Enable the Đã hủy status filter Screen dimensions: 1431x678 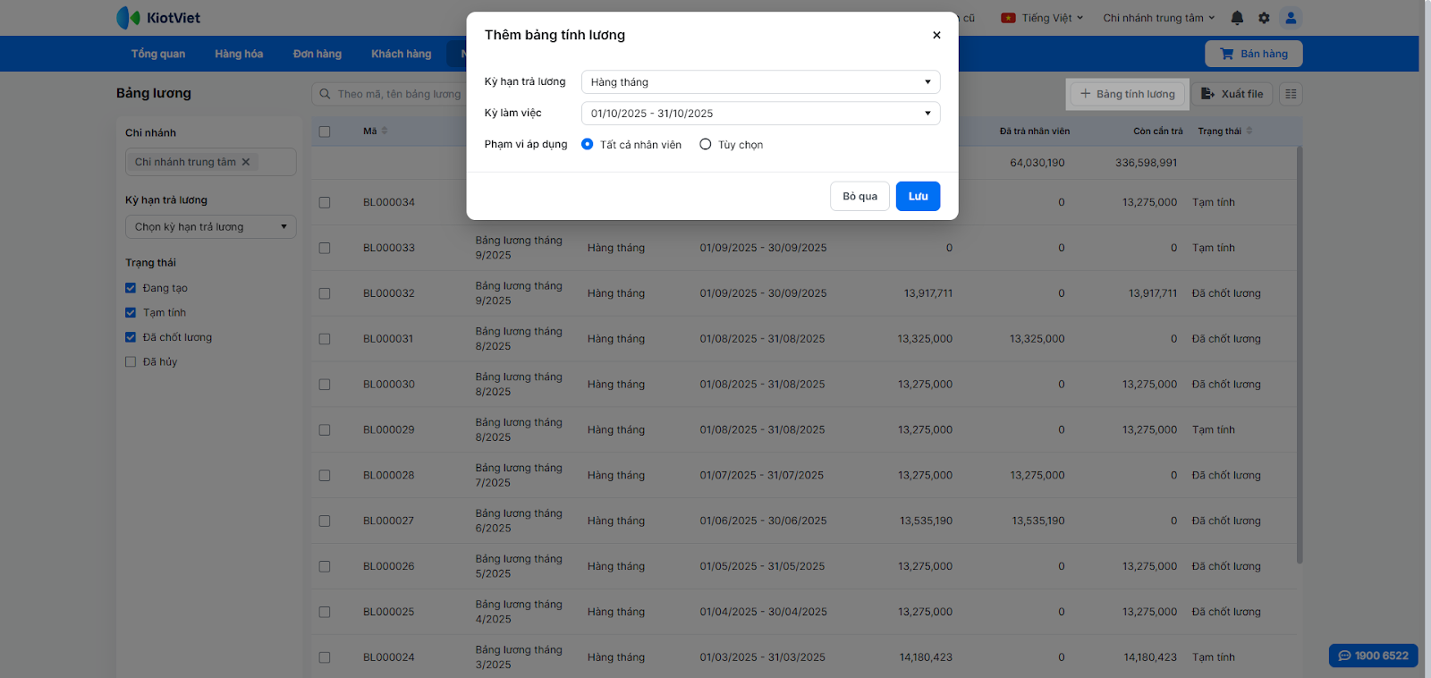coord(131,362)
